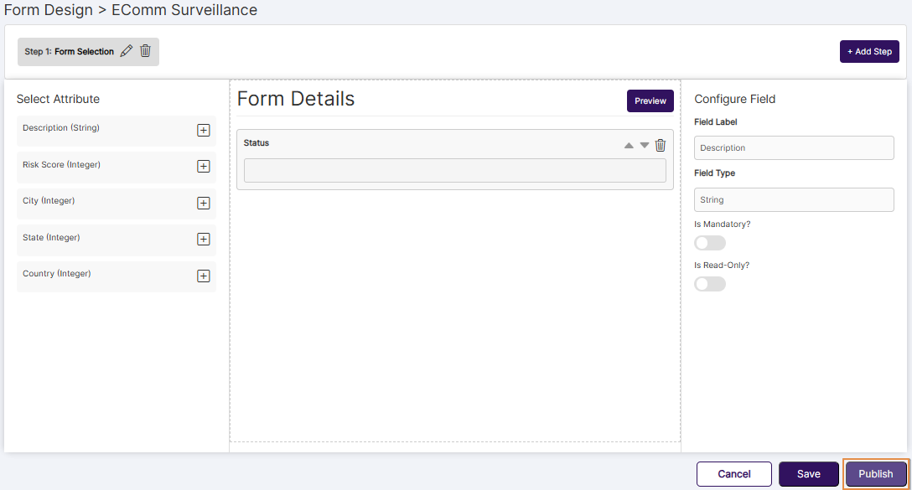The height and width of the screenshot is (490, 912).
Task: Save the current form design
Action: 808,473
